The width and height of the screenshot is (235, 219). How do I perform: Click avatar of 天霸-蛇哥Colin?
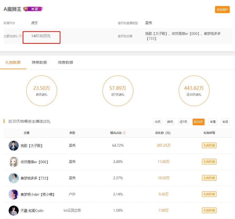(x=14, y=211)
